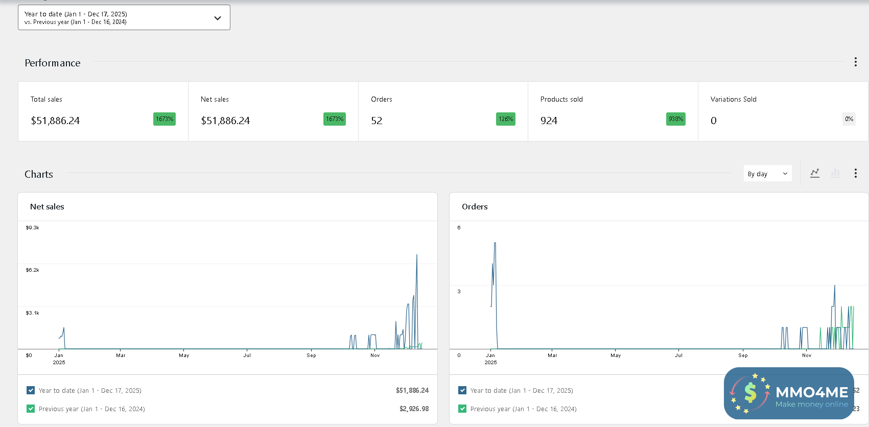Viewport: 869px width, 427px height.
Task: Select the Total sales performance card
Action: pyautogui.click(x=103, y=111)
